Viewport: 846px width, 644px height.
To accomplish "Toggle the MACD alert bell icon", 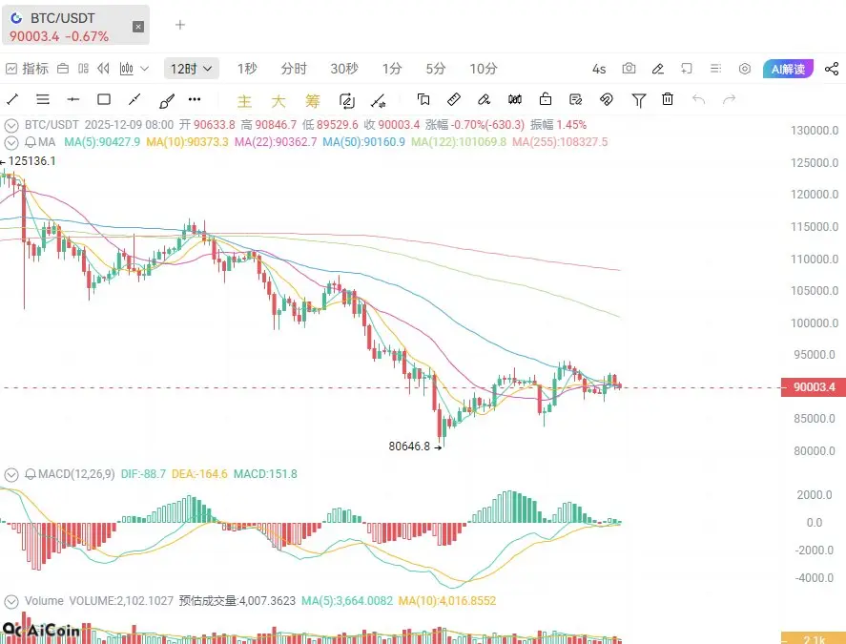I will [31, 474].
